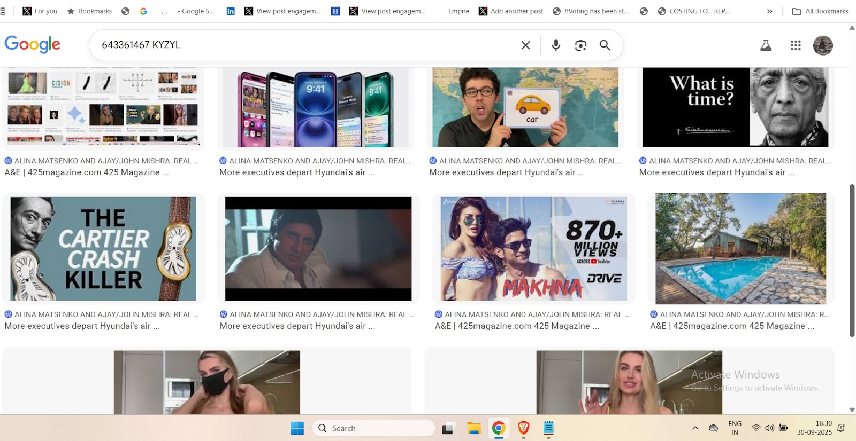
Task: Click the magnifier search button
Action: coord(605,45)
